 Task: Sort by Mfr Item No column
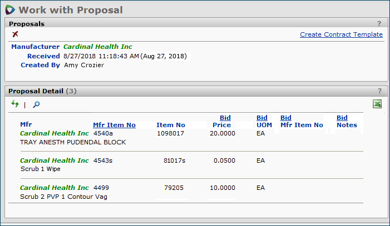[114, 125]
